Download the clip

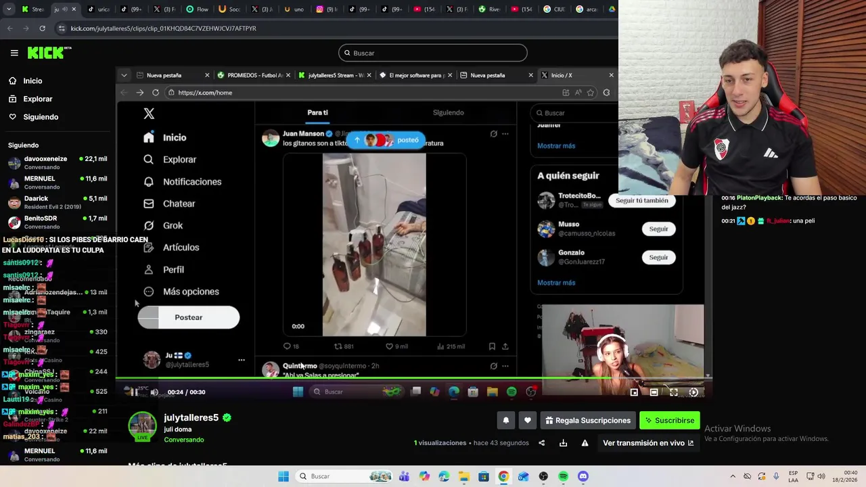(563, 443)
